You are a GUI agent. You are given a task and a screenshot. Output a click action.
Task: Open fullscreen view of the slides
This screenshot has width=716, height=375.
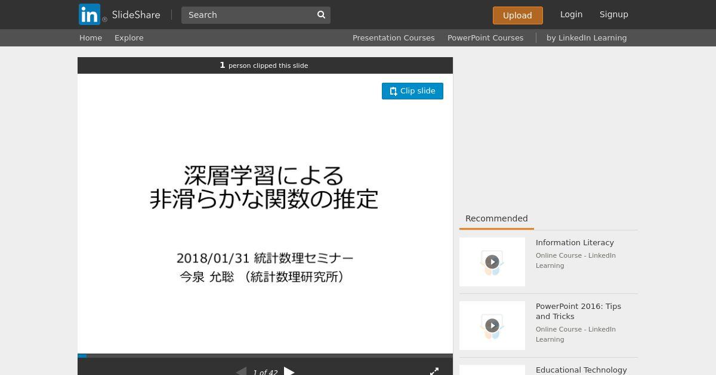click(x=434, y=371)
